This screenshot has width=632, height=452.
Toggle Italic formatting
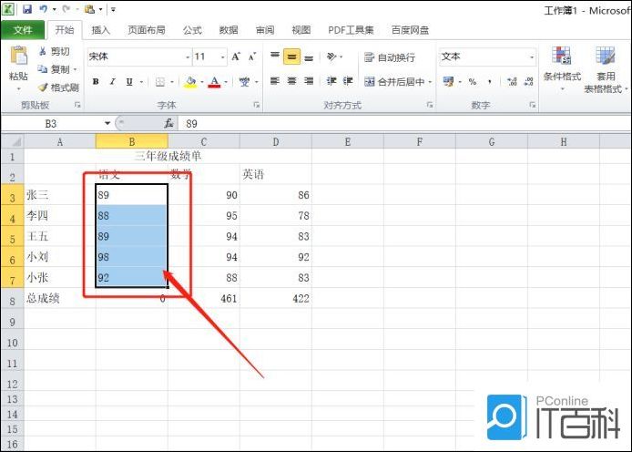coord(112,82)
